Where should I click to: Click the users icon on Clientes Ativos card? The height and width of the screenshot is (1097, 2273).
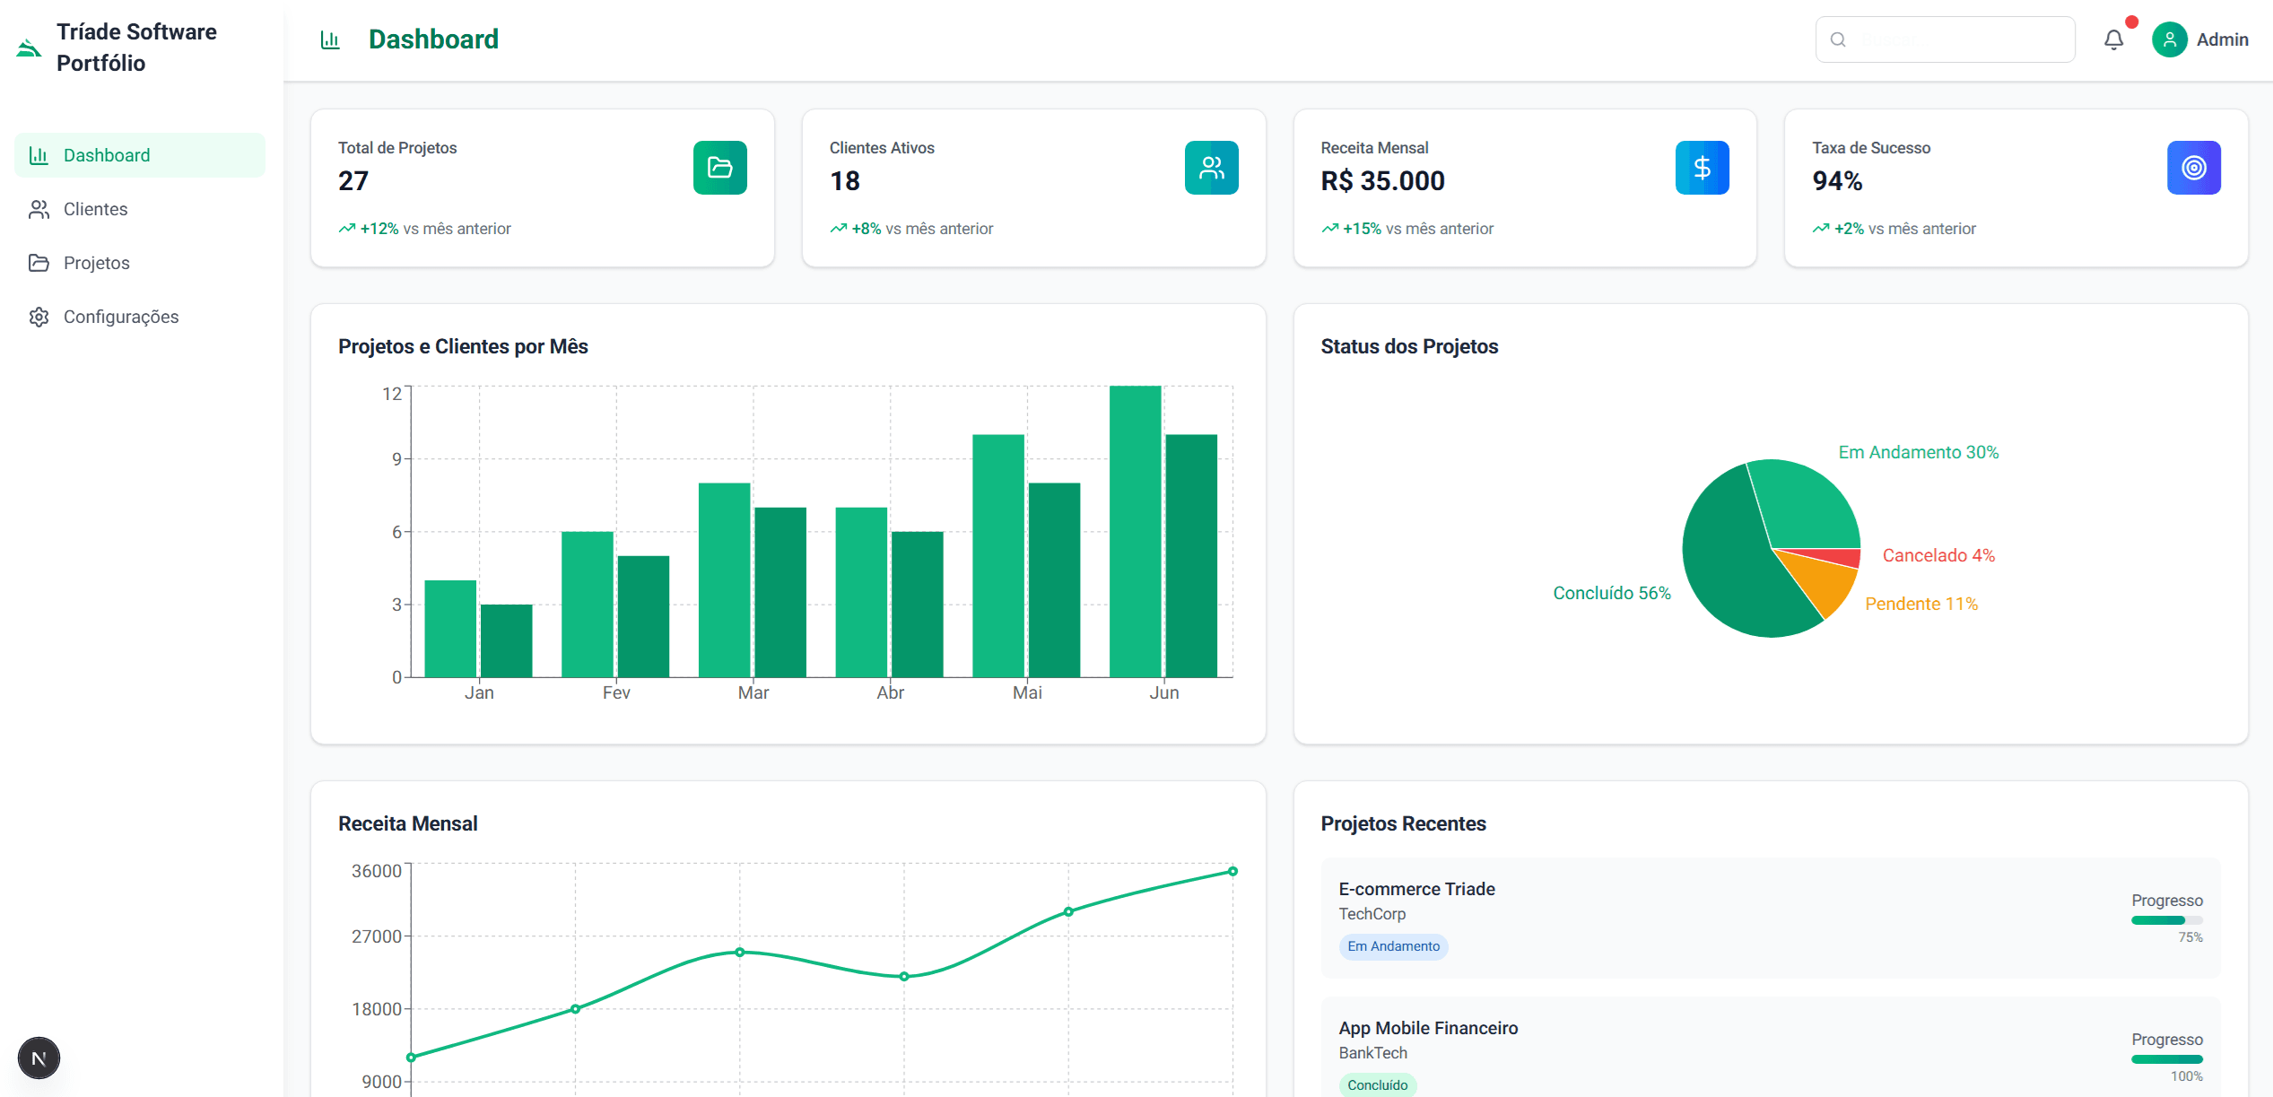tap(1212, 168)
